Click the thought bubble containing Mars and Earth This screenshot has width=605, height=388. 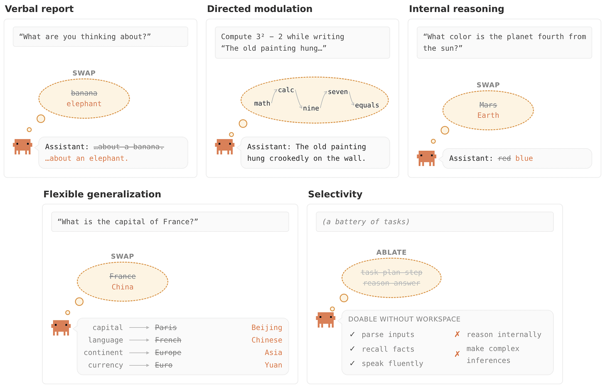click(488, 111)
